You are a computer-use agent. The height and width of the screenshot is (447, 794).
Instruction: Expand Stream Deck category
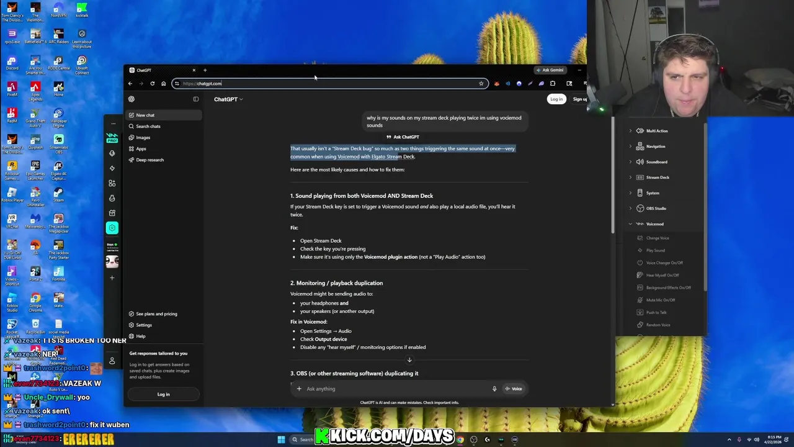pos(630,178)
